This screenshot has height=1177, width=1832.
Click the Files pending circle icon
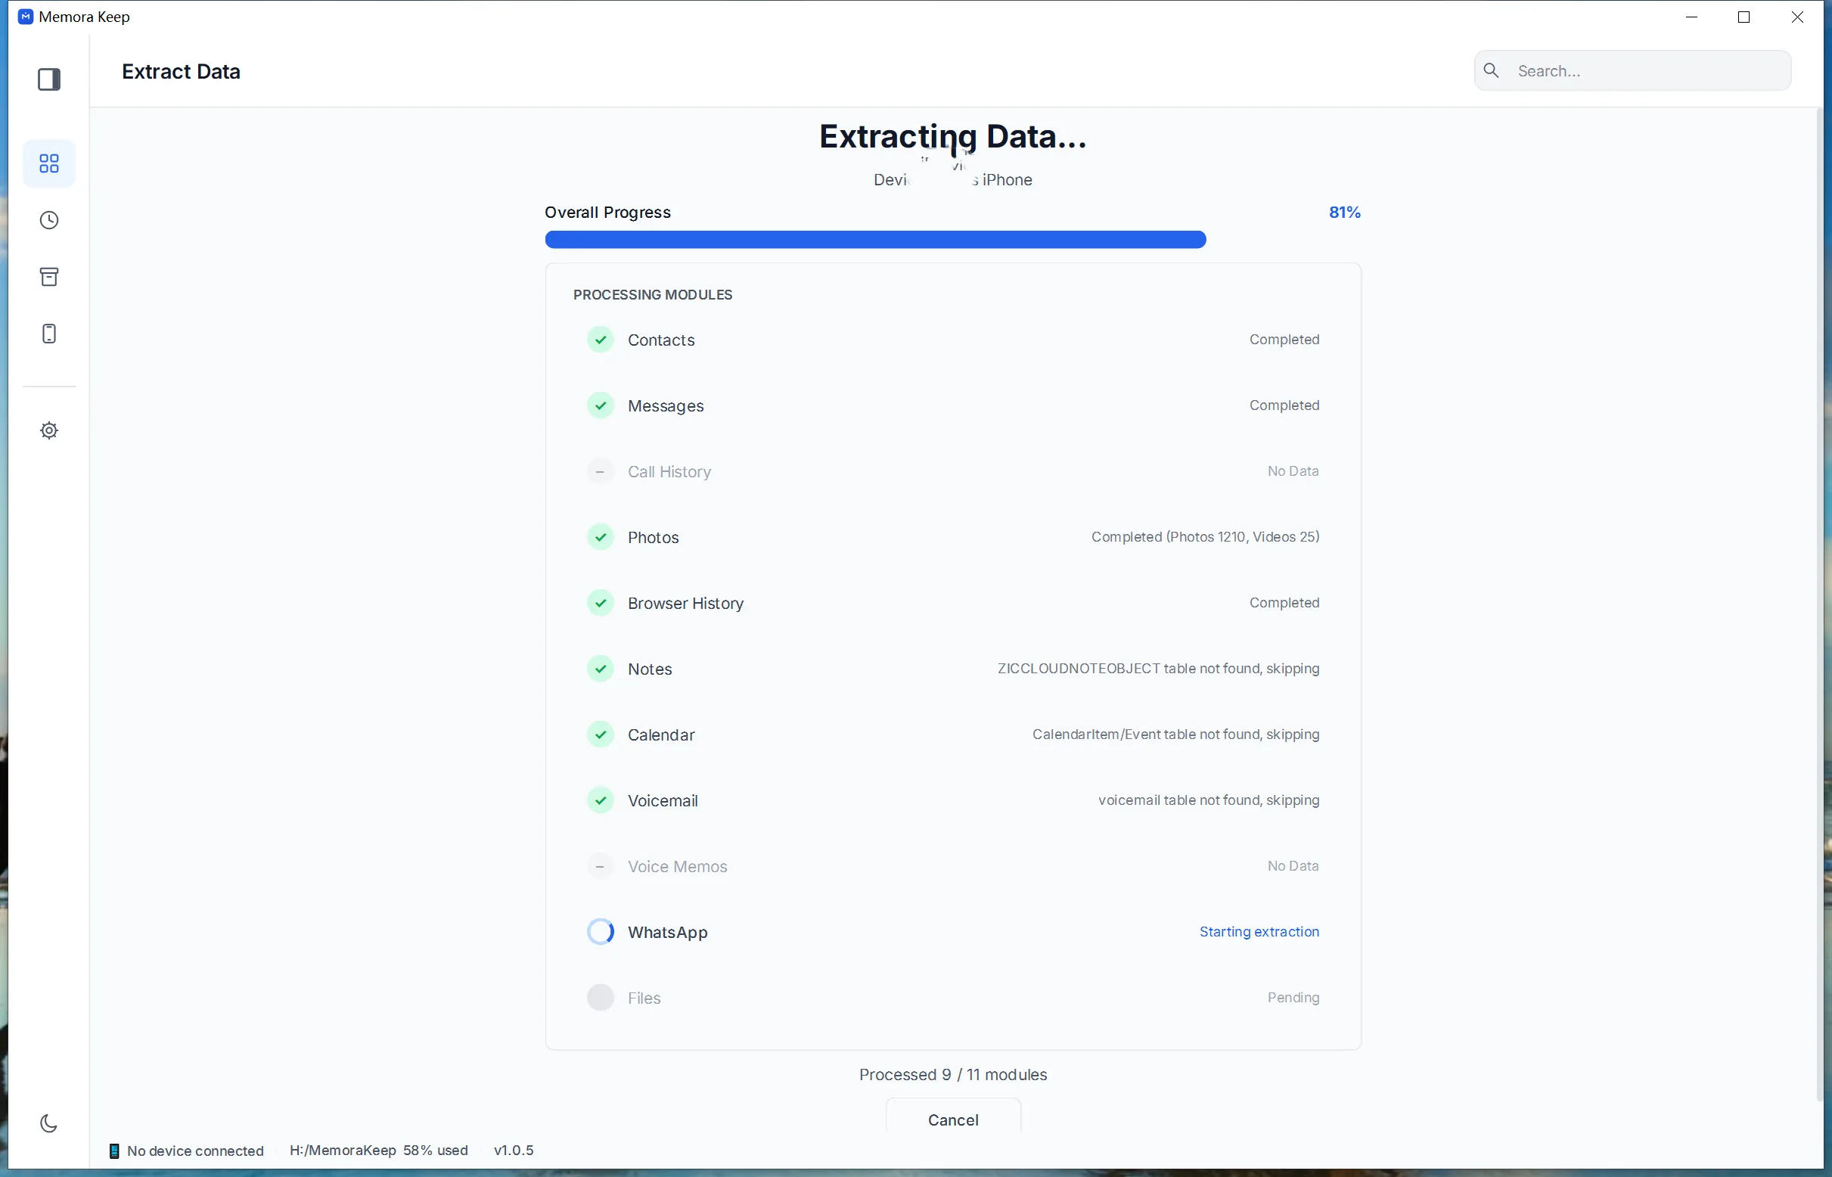[601, 998]
